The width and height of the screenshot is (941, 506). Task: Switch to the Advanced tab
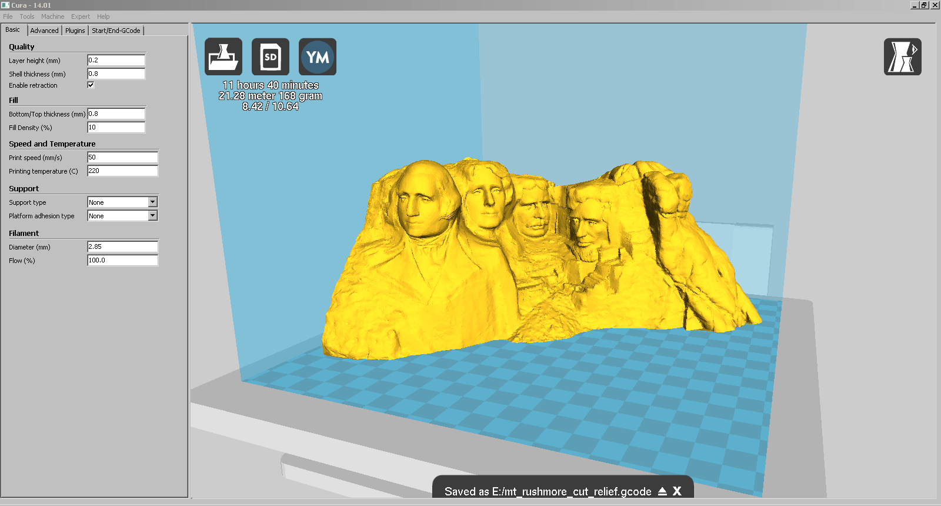click(x=45, y=31)
